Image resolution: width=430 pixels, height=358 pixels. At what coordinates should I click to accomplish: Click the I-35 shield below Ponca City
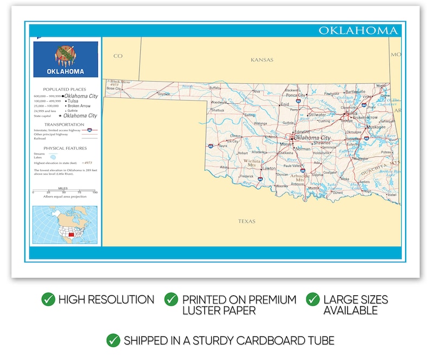[298, 101]
